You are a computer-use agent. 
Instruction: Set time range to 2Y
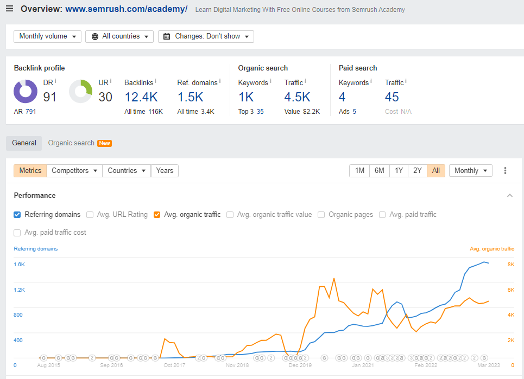pos(418,170)
